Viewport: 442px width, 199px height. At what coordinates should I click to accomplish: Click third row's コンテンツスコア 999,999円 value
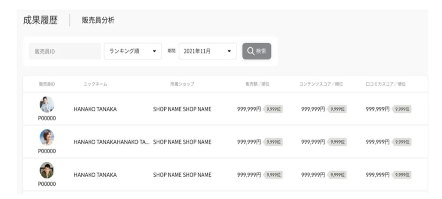click(x=313, y=175)
